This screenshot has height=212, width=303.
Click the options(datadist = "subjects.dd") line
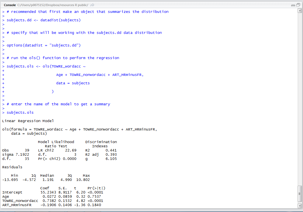pos(44,45)
